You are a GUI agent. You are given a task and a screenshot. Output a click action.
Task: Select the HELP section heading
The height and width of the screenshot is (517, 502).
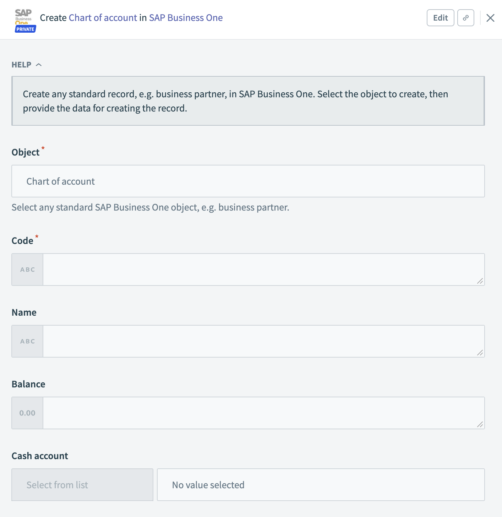21,64
